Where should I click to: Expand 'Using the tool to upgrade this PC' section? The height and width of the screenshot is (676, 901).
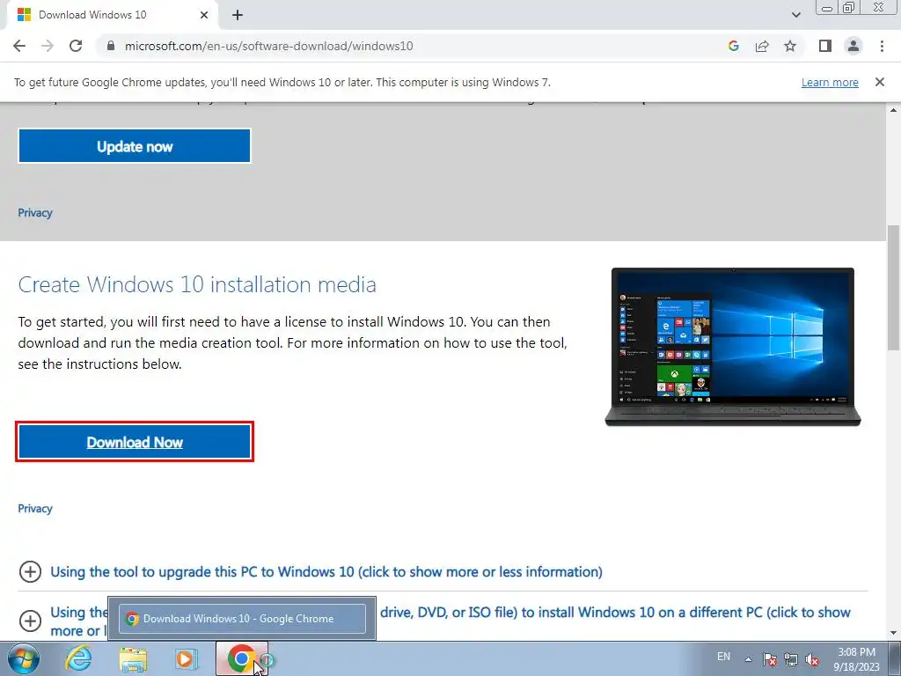(326, 572)
